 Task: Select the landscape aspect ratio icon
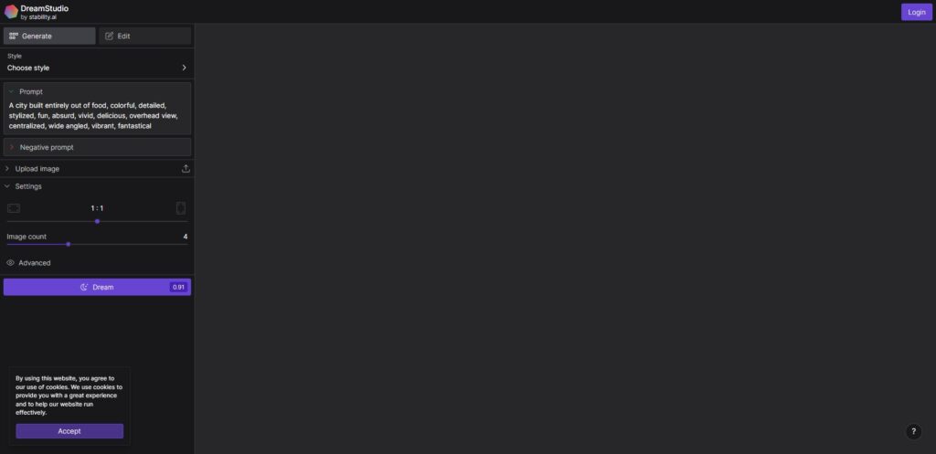(14, 208)
